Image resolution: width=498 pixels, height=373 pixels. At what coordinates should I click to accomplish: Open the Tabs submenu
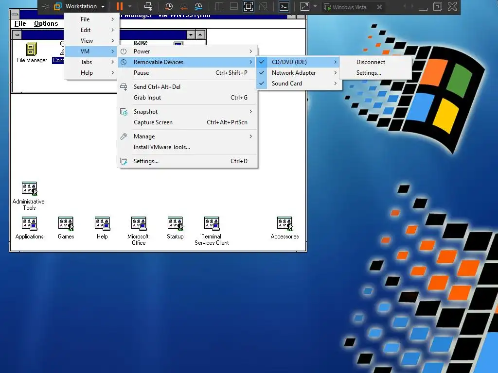click(x=92, y=62)
